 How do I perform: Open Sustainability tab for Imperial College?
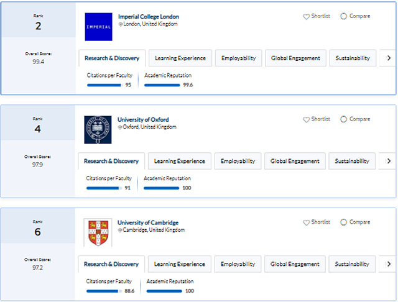pos(353,58)
